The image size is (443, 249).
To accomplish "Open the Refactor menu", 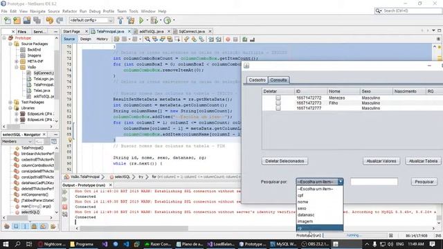I will (69, 11).
